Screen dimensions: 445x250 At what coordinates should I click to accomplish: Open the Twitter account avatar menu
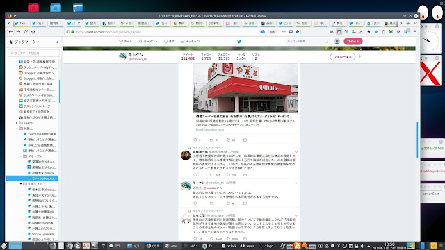337,42
